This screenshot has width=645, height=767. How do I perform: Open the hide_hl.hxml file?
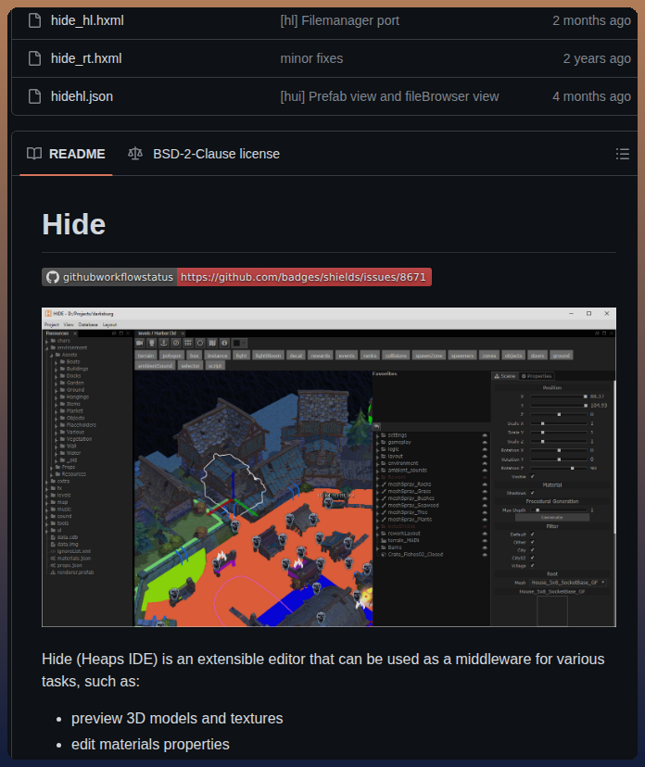tap(87, 20)
